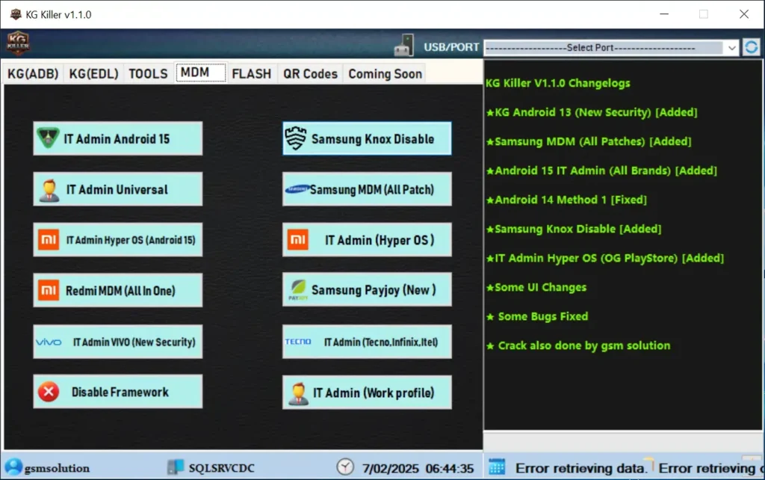
Task: Click Mi logo on IT Admin (Hyper OS)
Action: coord(297,240)
